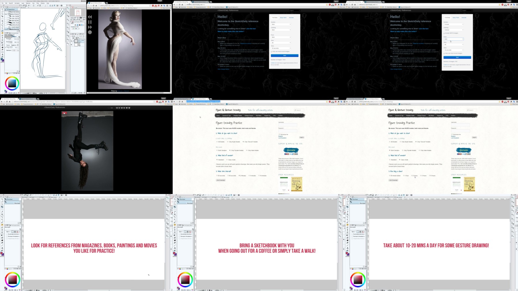Choose the '5 minutes' time interval radio
518x291 pixels.
[x=249, y=176]
